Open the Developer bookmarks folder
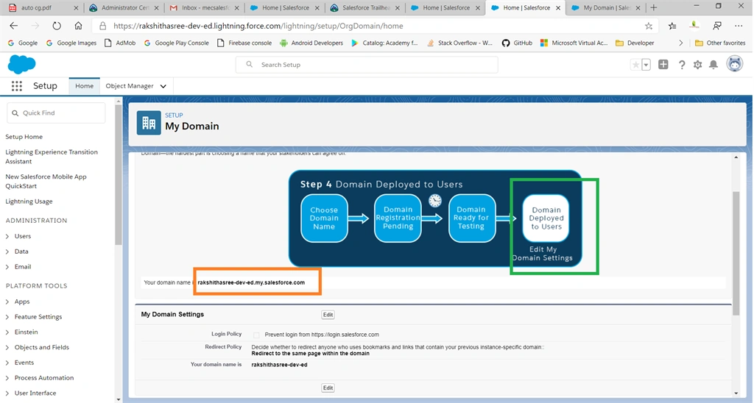This screenshot has height=403, width=754. pos(635,43)
